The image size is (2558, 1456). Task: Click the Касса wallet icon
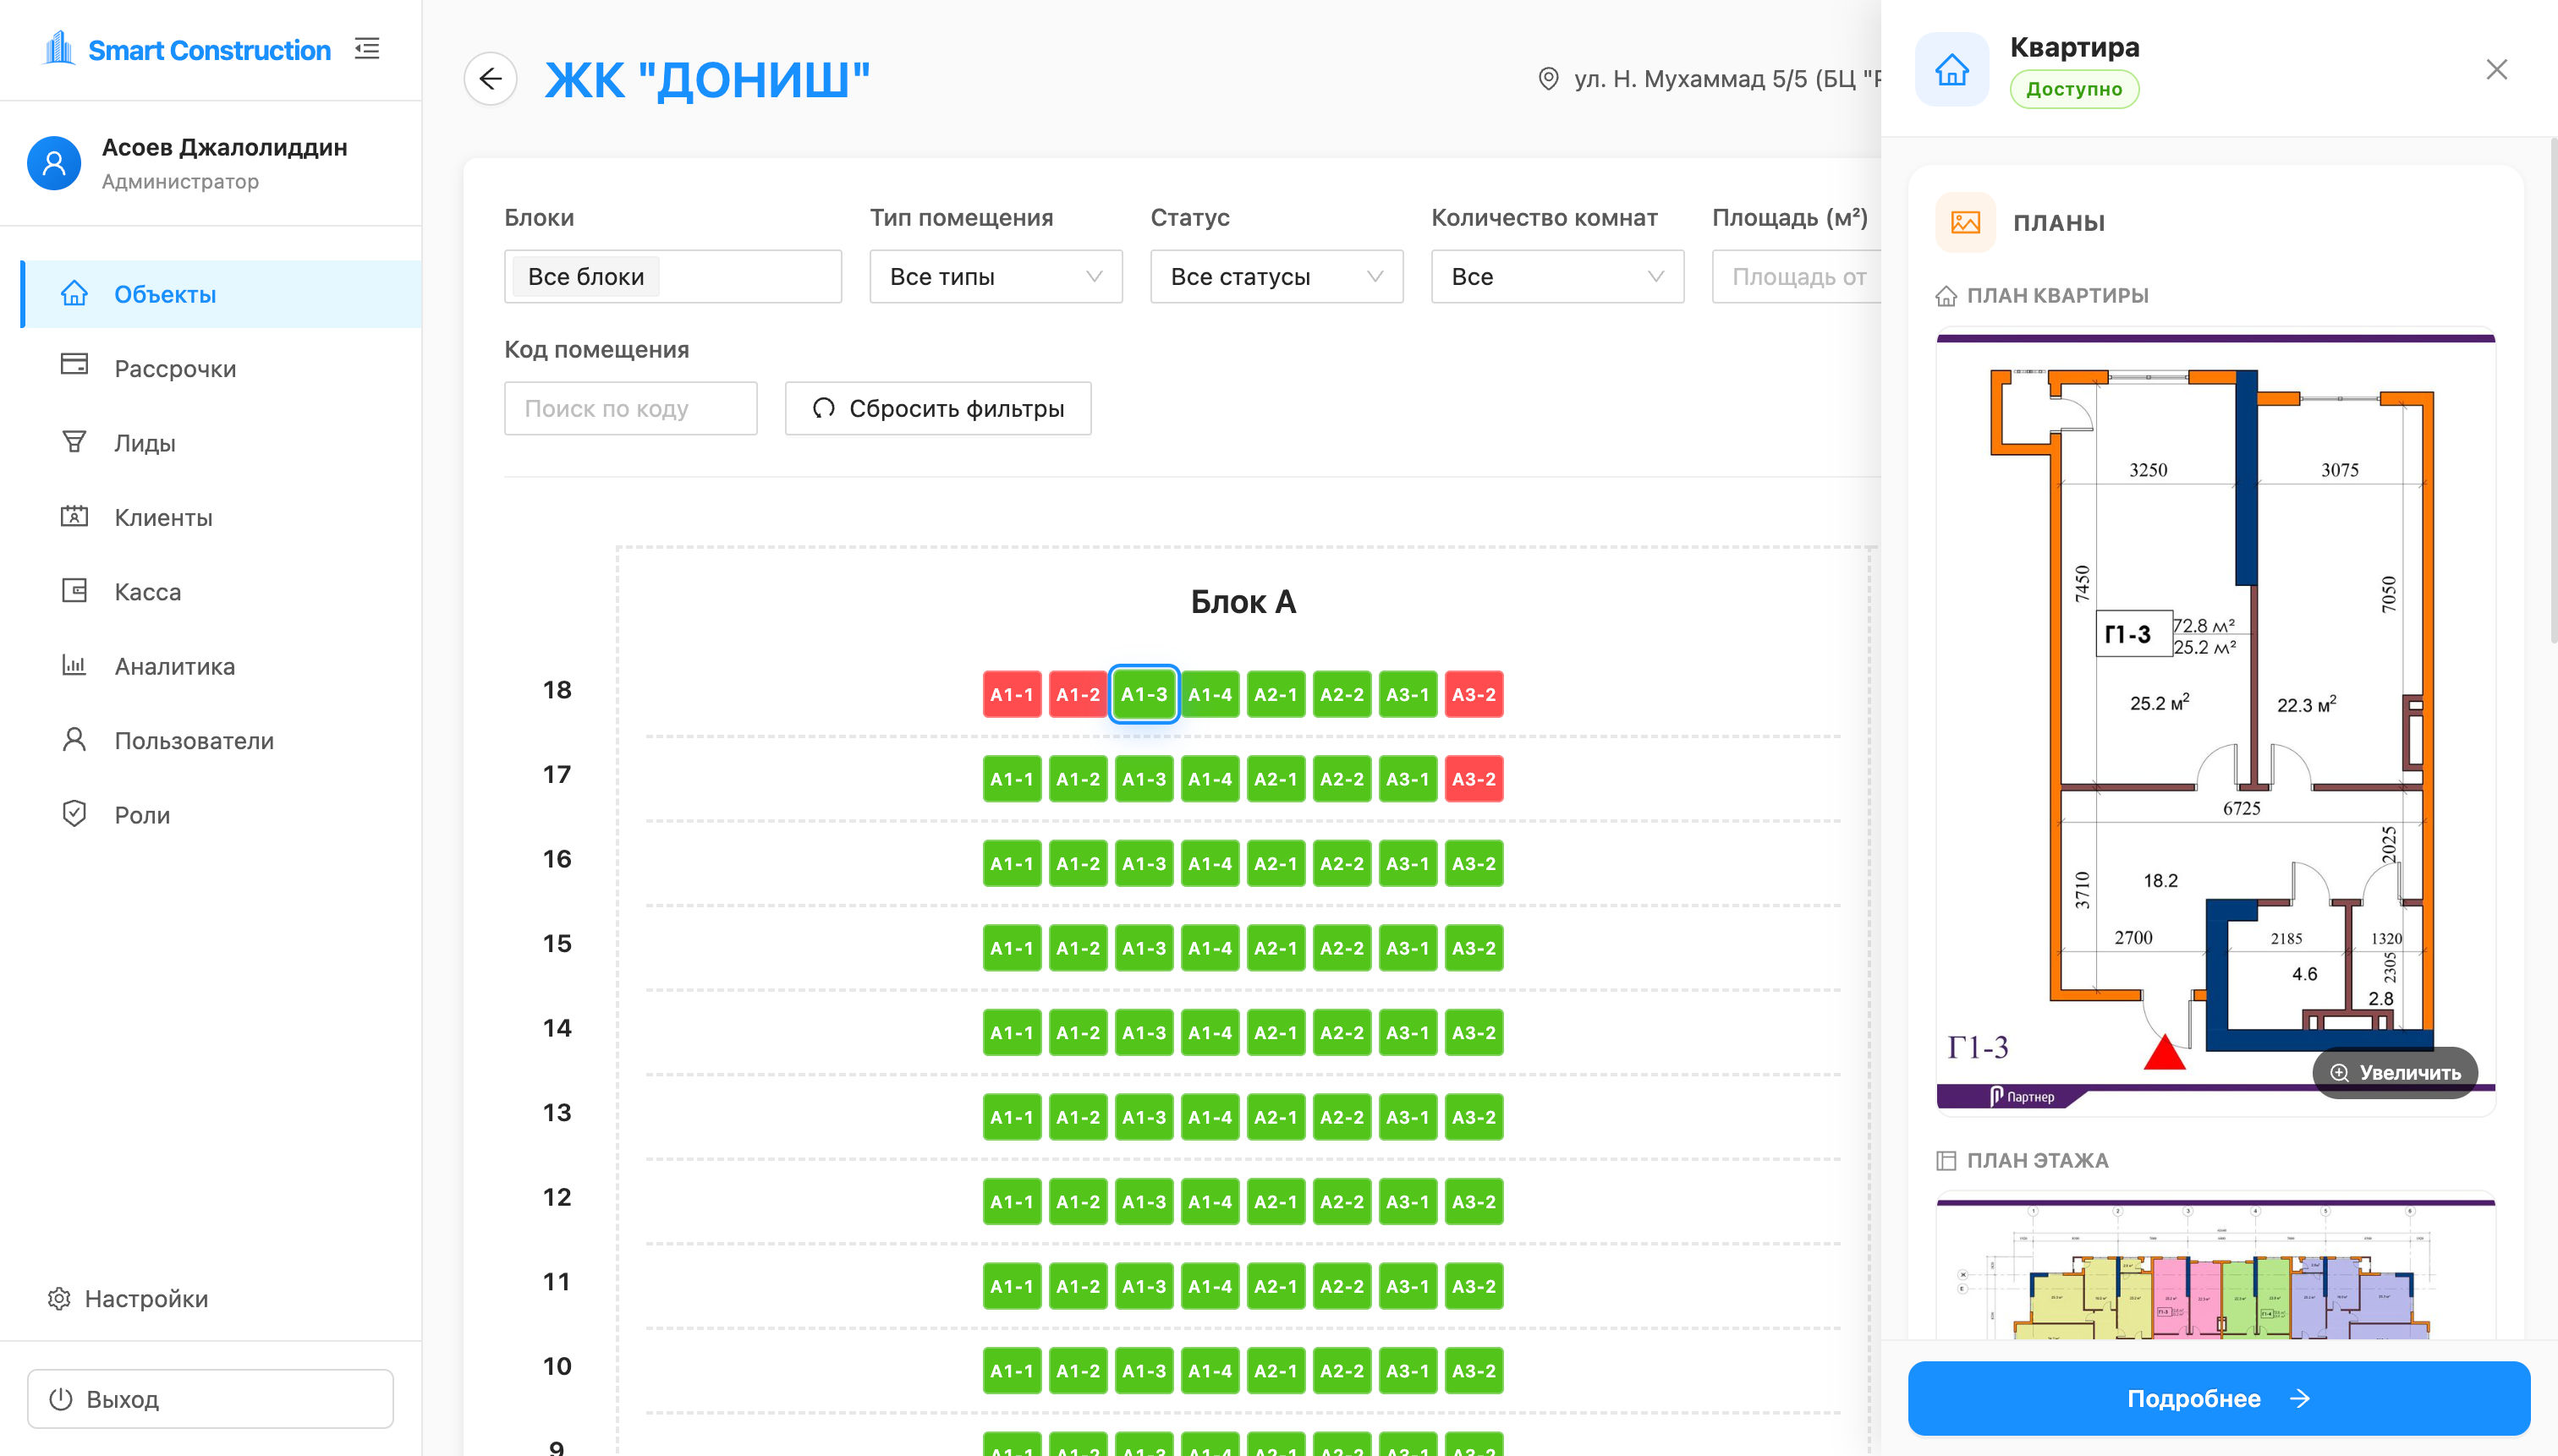pos(74,590)
